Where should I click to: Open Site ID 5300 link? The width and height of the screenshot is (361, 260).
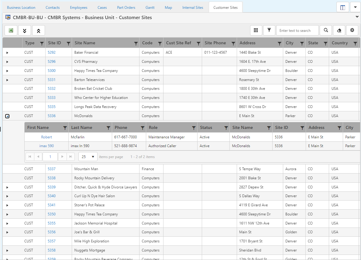(51, 71)
